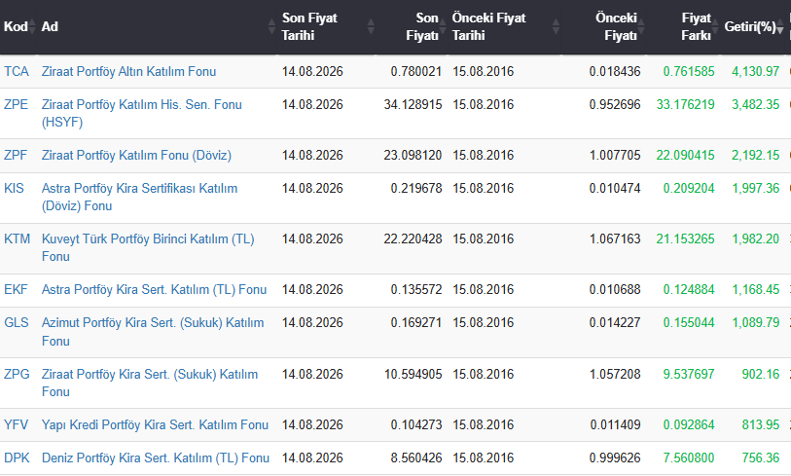The width and height of the screenshot is (791, 476).
Task: Select ZPF return value 2,192.15
Action: (x=756, y=155)
